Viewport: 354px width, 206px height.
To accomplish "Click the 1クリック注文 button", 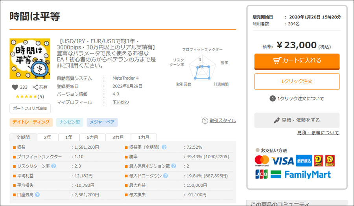I will pos(297,81).
